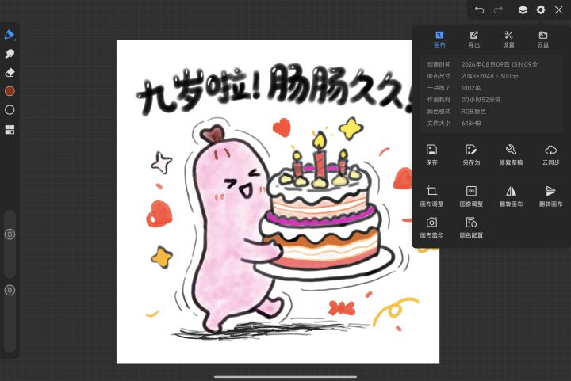Open the red color swatch picker
The image size is (571, 381).
(10, 91)
